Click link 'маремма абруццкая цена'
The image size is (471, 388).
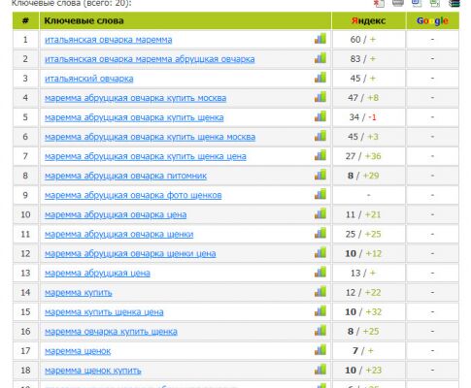pyautogui.click(x=97, y=274)
